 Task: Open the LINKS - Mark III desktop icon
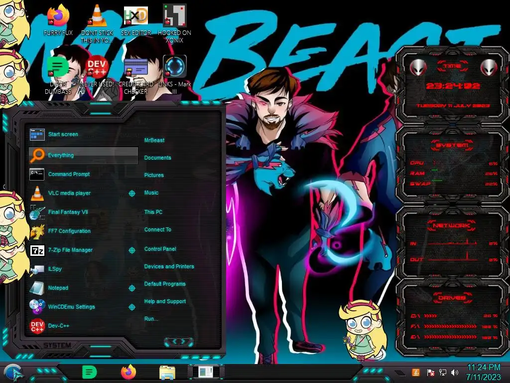(174, 74)
